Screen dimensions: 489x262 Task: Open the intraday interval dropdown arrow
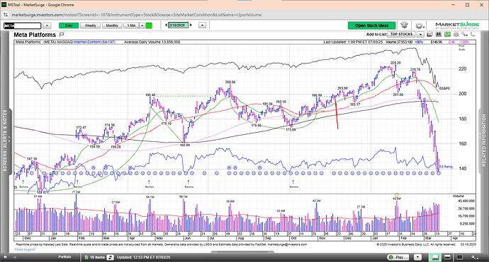(142, 25)
